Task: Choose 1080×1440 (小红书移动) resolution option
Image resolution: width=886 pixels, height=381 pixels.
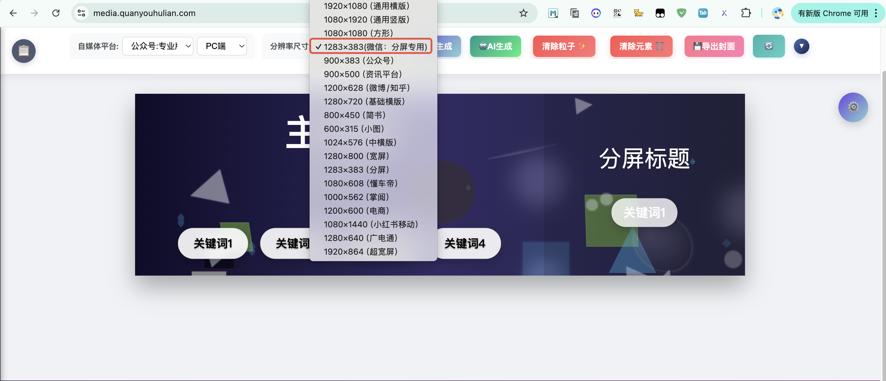Action: pos(371,224)
